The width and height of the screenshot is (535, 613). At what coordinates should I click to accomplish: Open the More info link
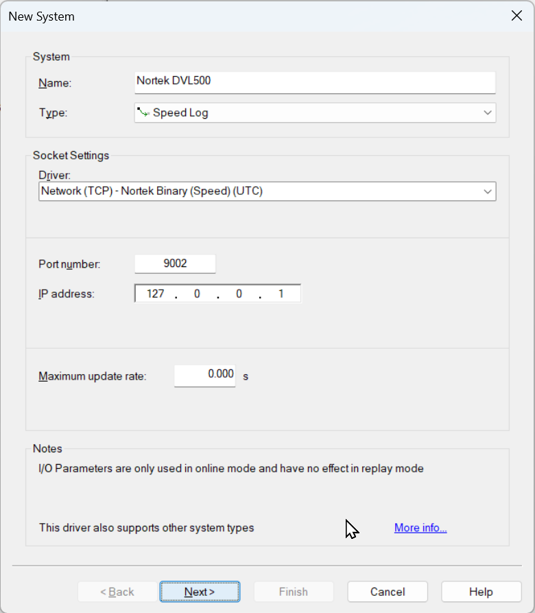[420, 528]
